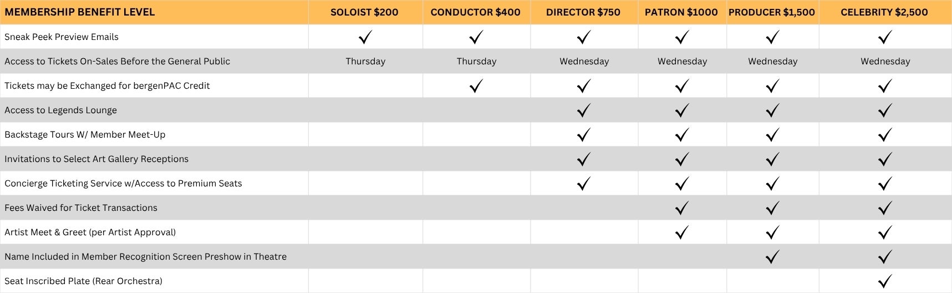Click the Patron checkmark for Artist Meet & Greet

pyautogui.click(x=681, y=233)
